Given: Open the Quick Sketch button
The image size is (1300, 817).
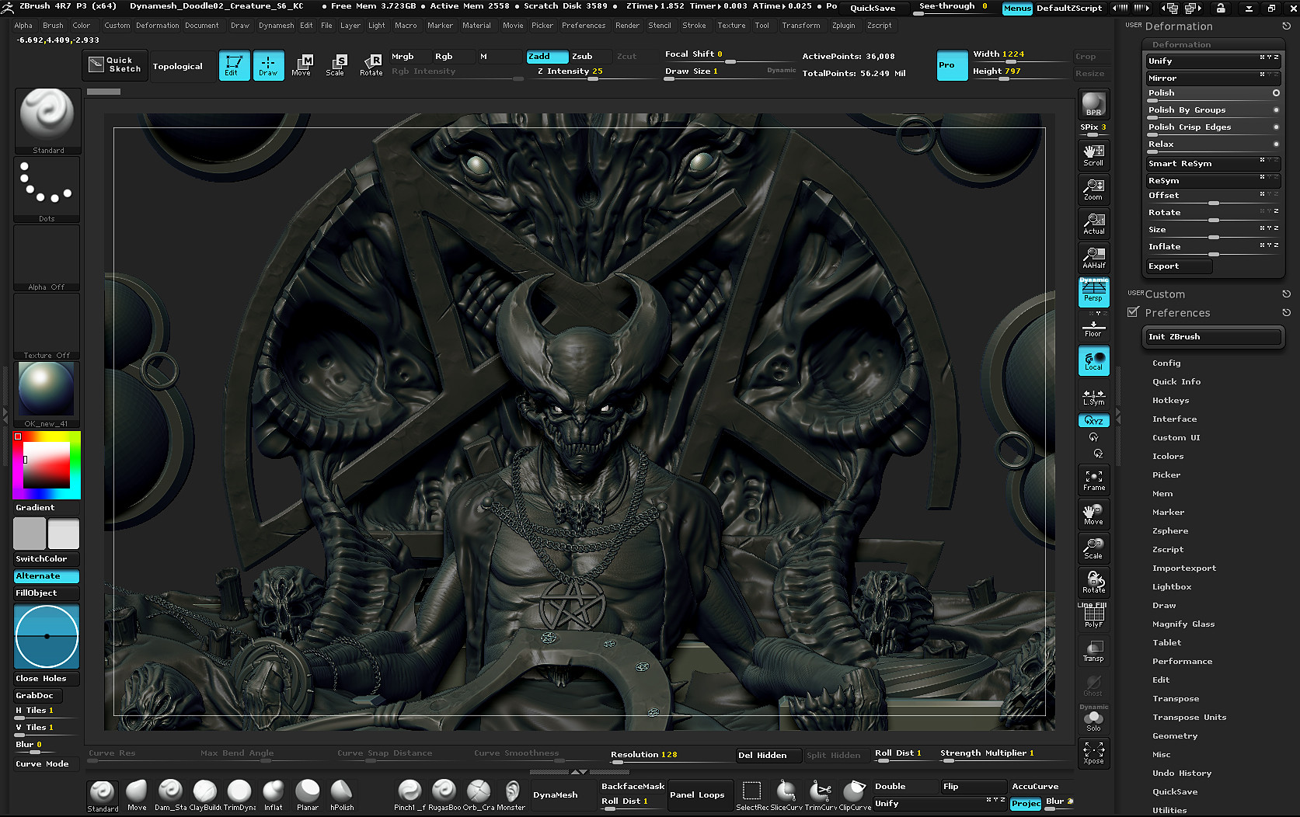Looking at the screenshot, I should (115, 65).
